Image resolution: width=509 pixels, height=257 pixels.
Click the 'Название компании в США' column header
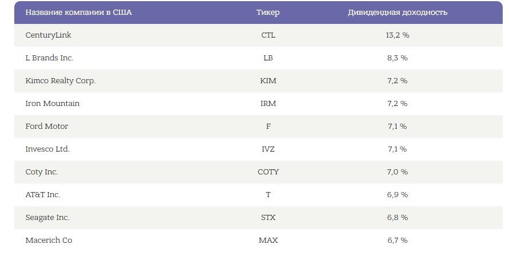click(x=79, y=13)
